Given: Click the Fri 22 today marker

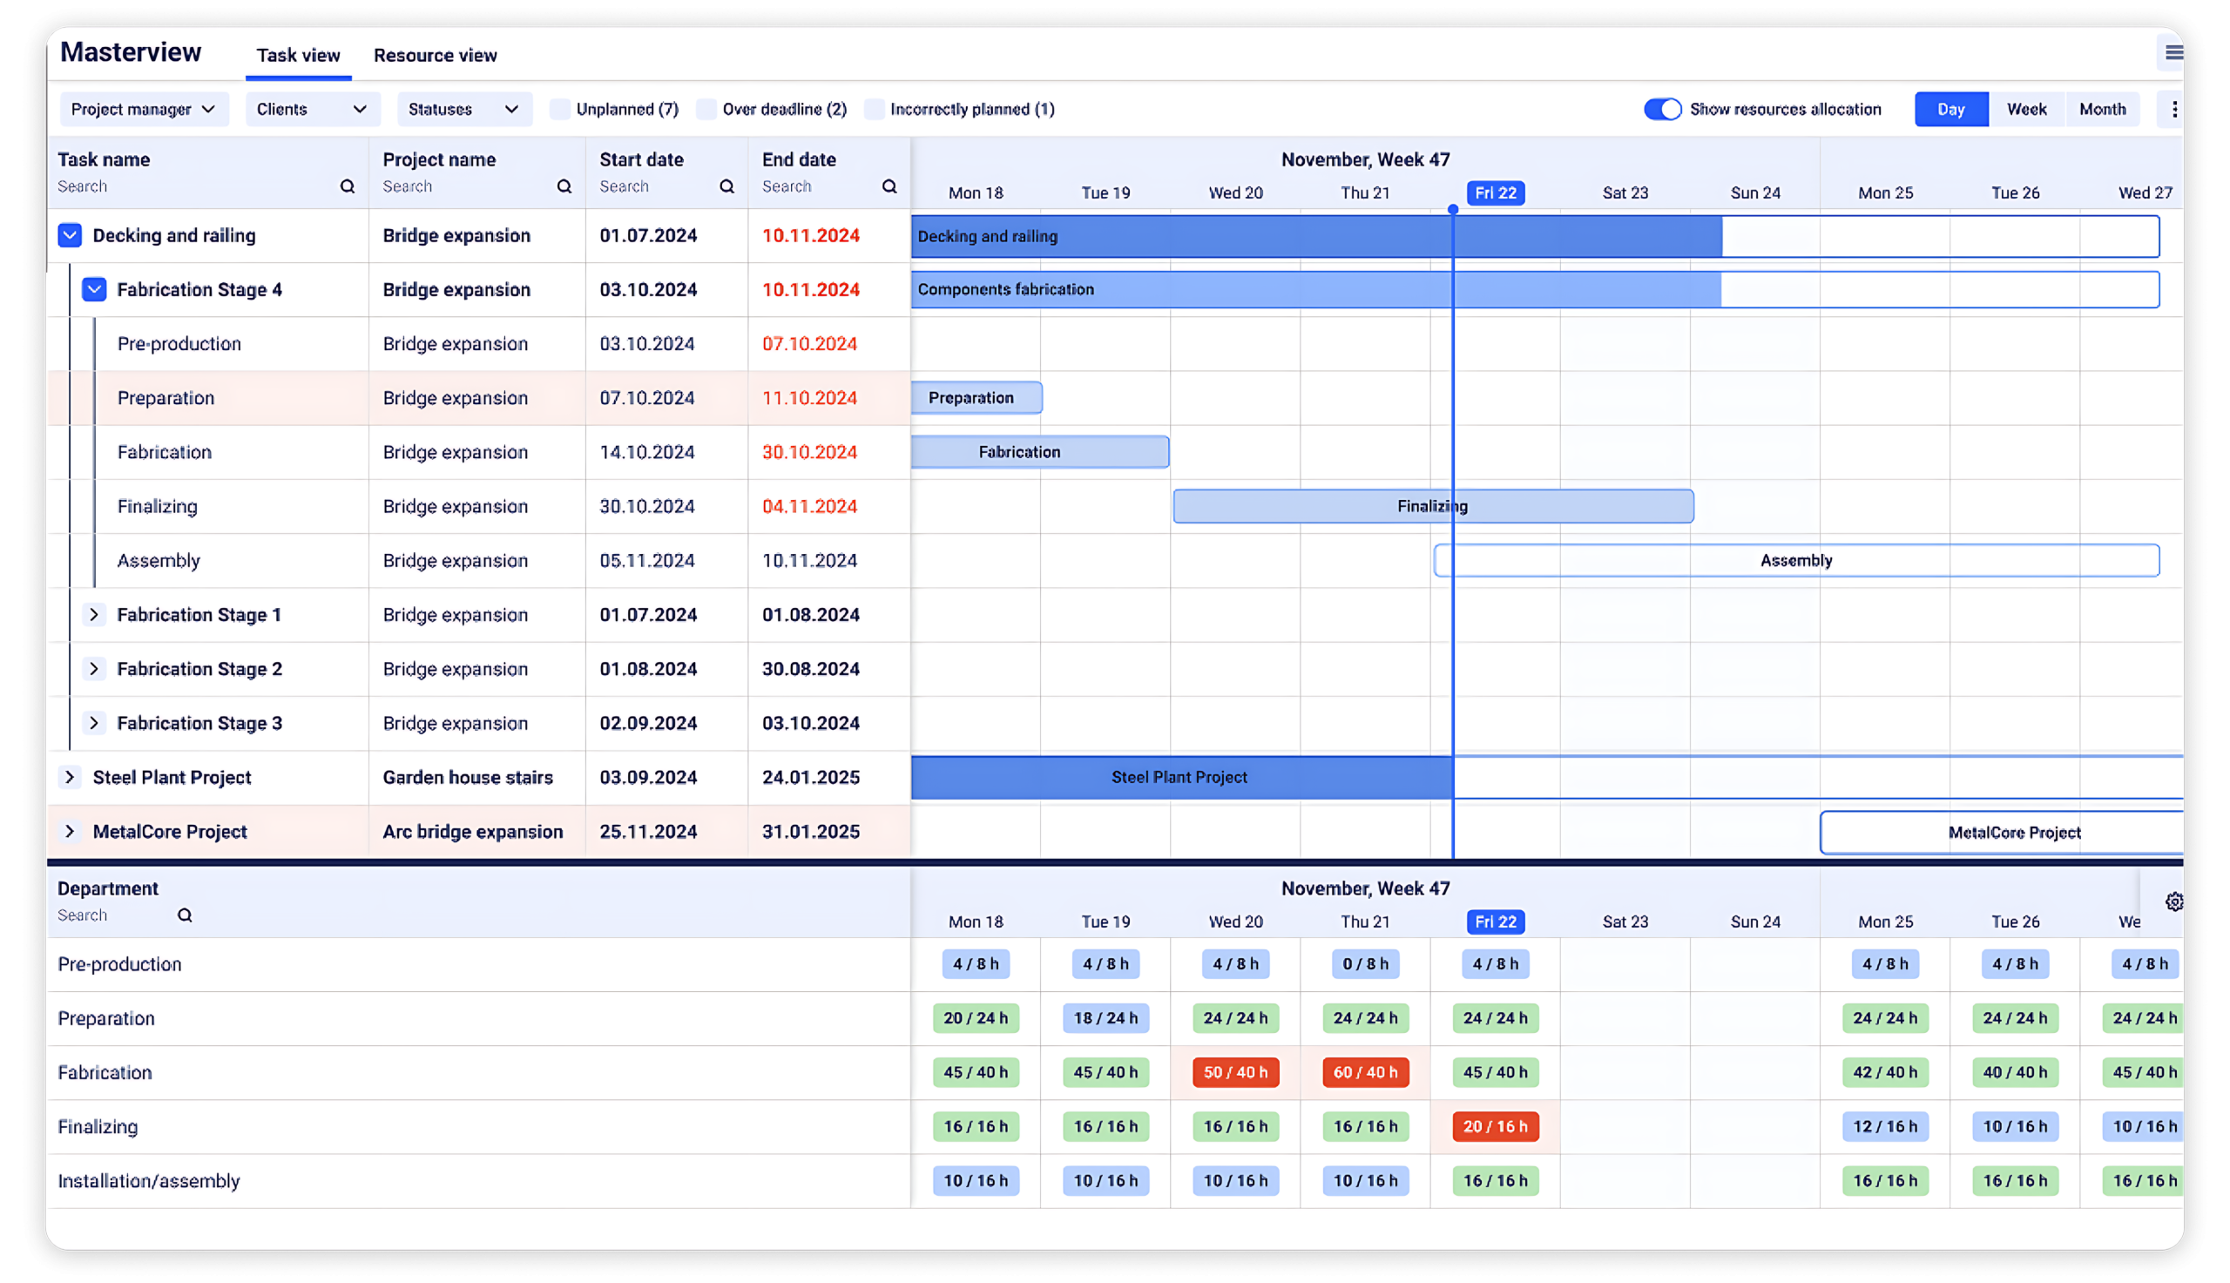Looking at the screenshot, I should (x=1494, y=192).
